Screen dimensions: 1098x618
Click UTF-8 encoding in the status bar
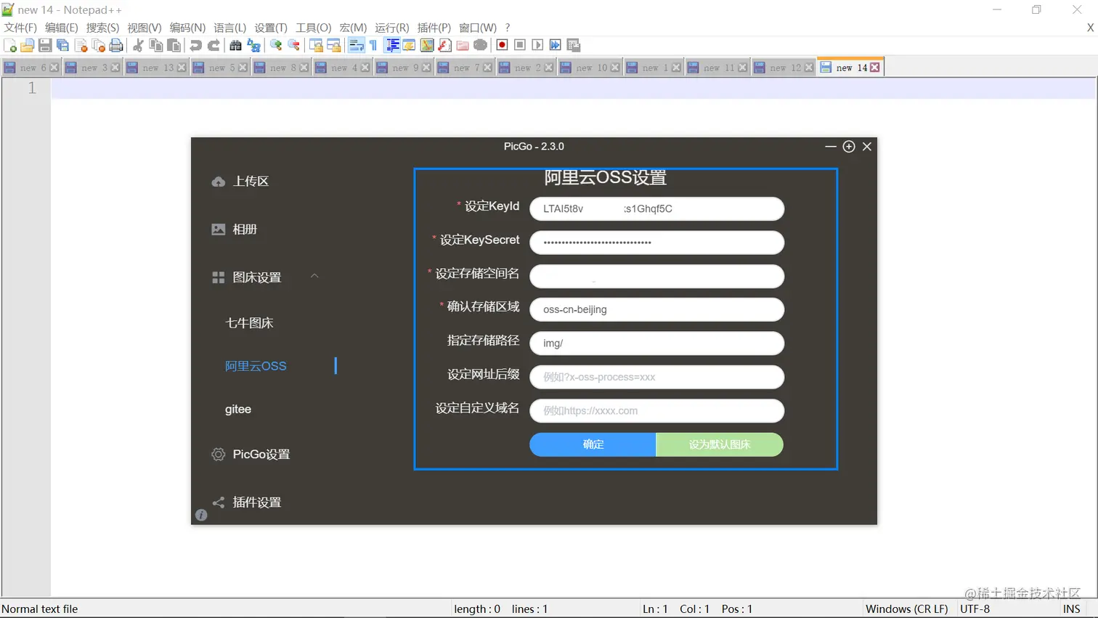(x=975, y=609)
